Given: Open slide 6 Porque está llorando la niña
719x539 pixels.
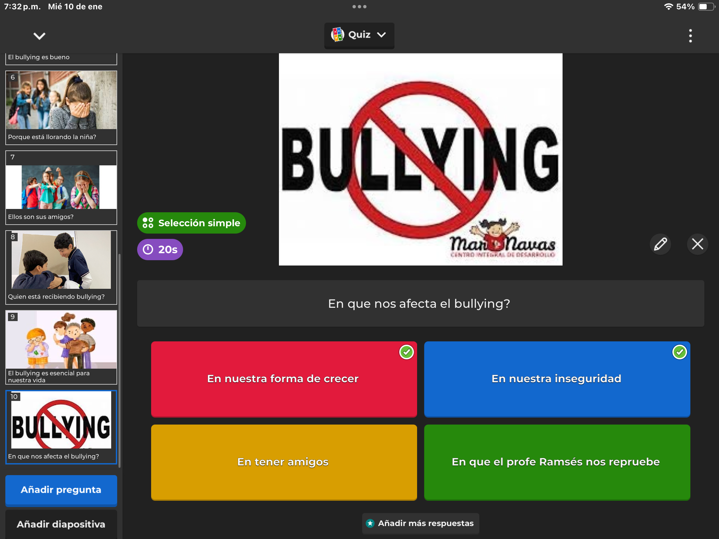Looking at the screenshot, I should click(61, 107).
